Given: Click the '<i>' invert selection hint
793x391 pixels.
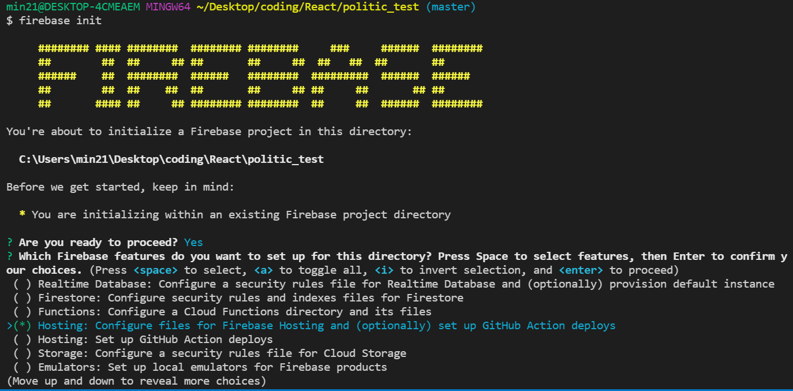Looking at the screenshot, I should pos(384,270).
